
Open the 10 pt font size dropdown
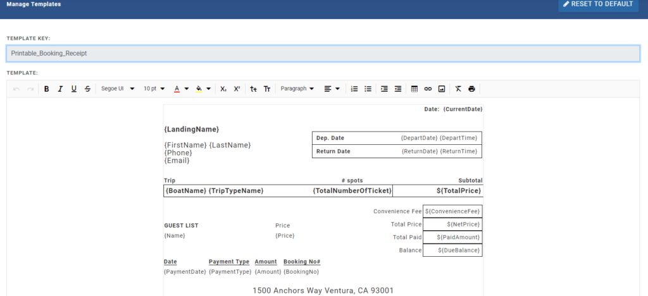pos(154,89)
